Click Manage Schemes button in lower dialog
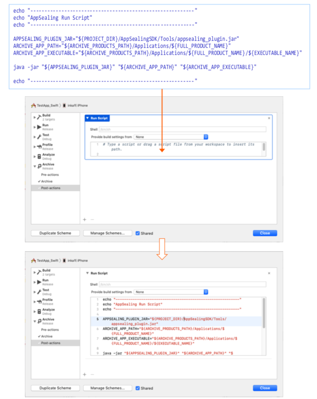 coord(108,388)
